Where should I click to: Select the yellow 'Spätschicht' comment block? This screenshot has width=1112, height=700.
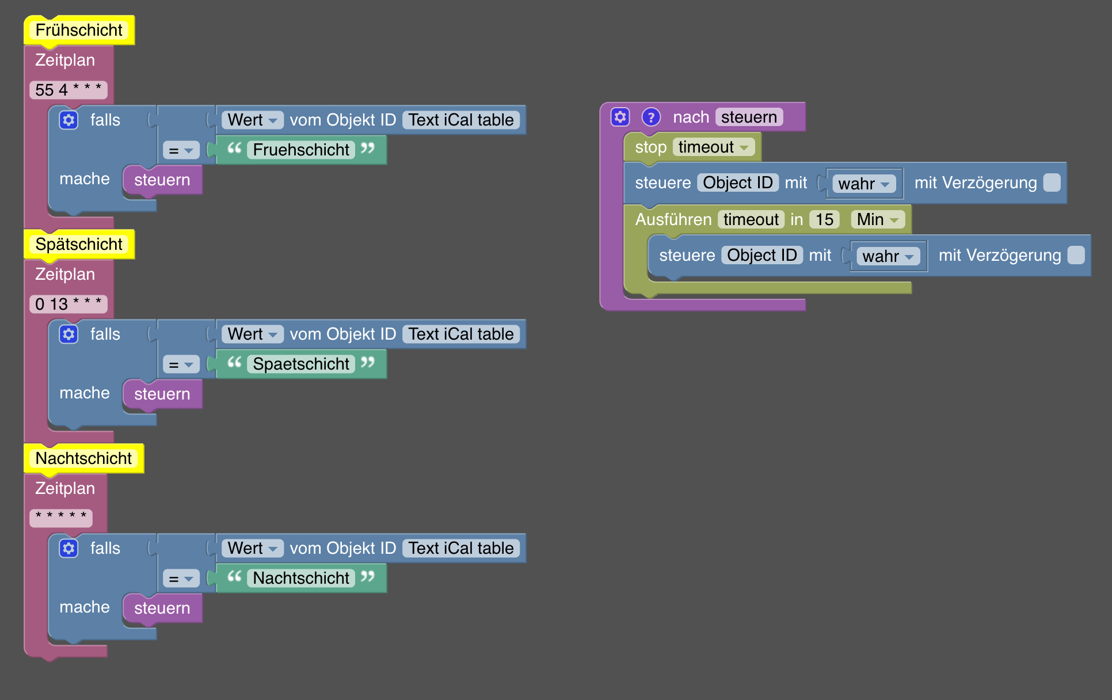(x=79, y=245)
